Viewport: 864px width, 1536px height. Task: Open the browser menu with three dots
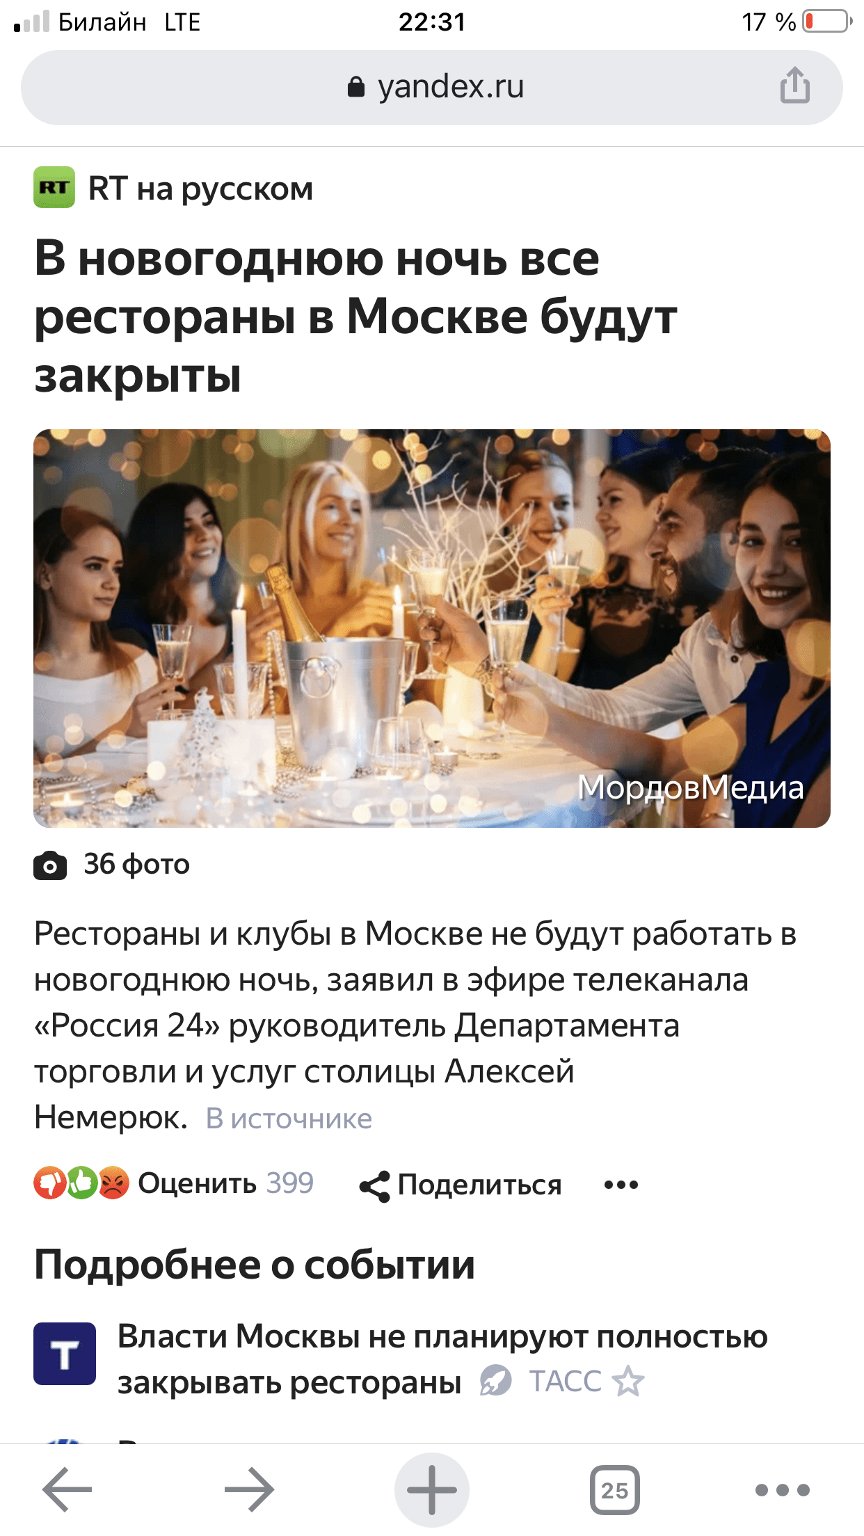[783, 1489]
